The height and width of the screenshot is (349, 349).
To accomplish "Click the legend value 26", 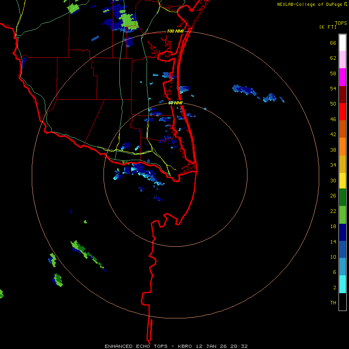I will 333,196.
